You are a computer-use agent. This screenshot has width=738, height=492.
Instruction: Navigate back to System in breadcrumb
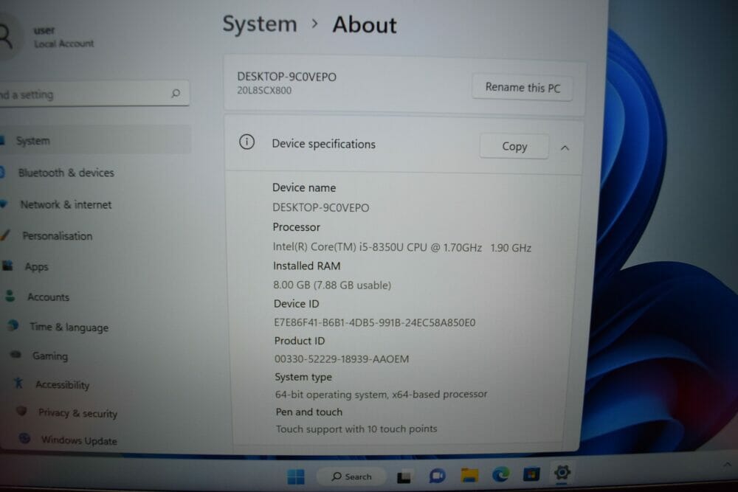(x=259, y=24)
